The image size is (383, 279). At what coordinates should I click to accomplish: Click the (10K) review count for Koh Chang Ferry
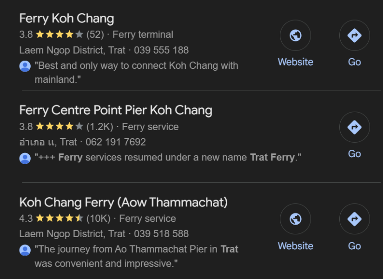[x=98, y=219]
